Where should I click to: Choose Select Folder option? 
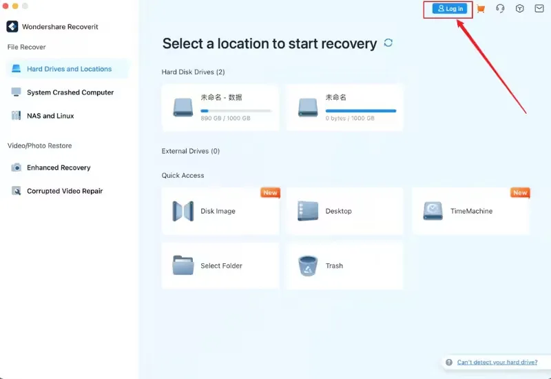[220, 266]
